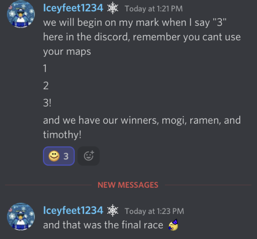Viewport: 257px width, 239px height.
Task: Open Iceyfeet1234 username on 1:23 PM message
Action: (73, 210)
